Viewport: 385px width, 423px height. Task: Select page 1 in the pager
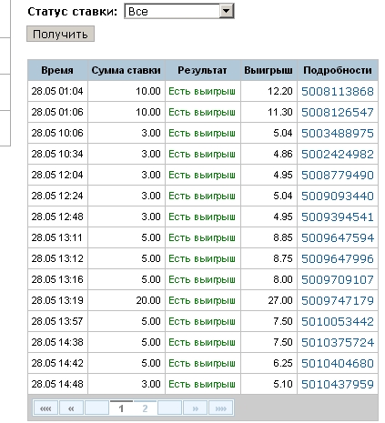(121, 408)
